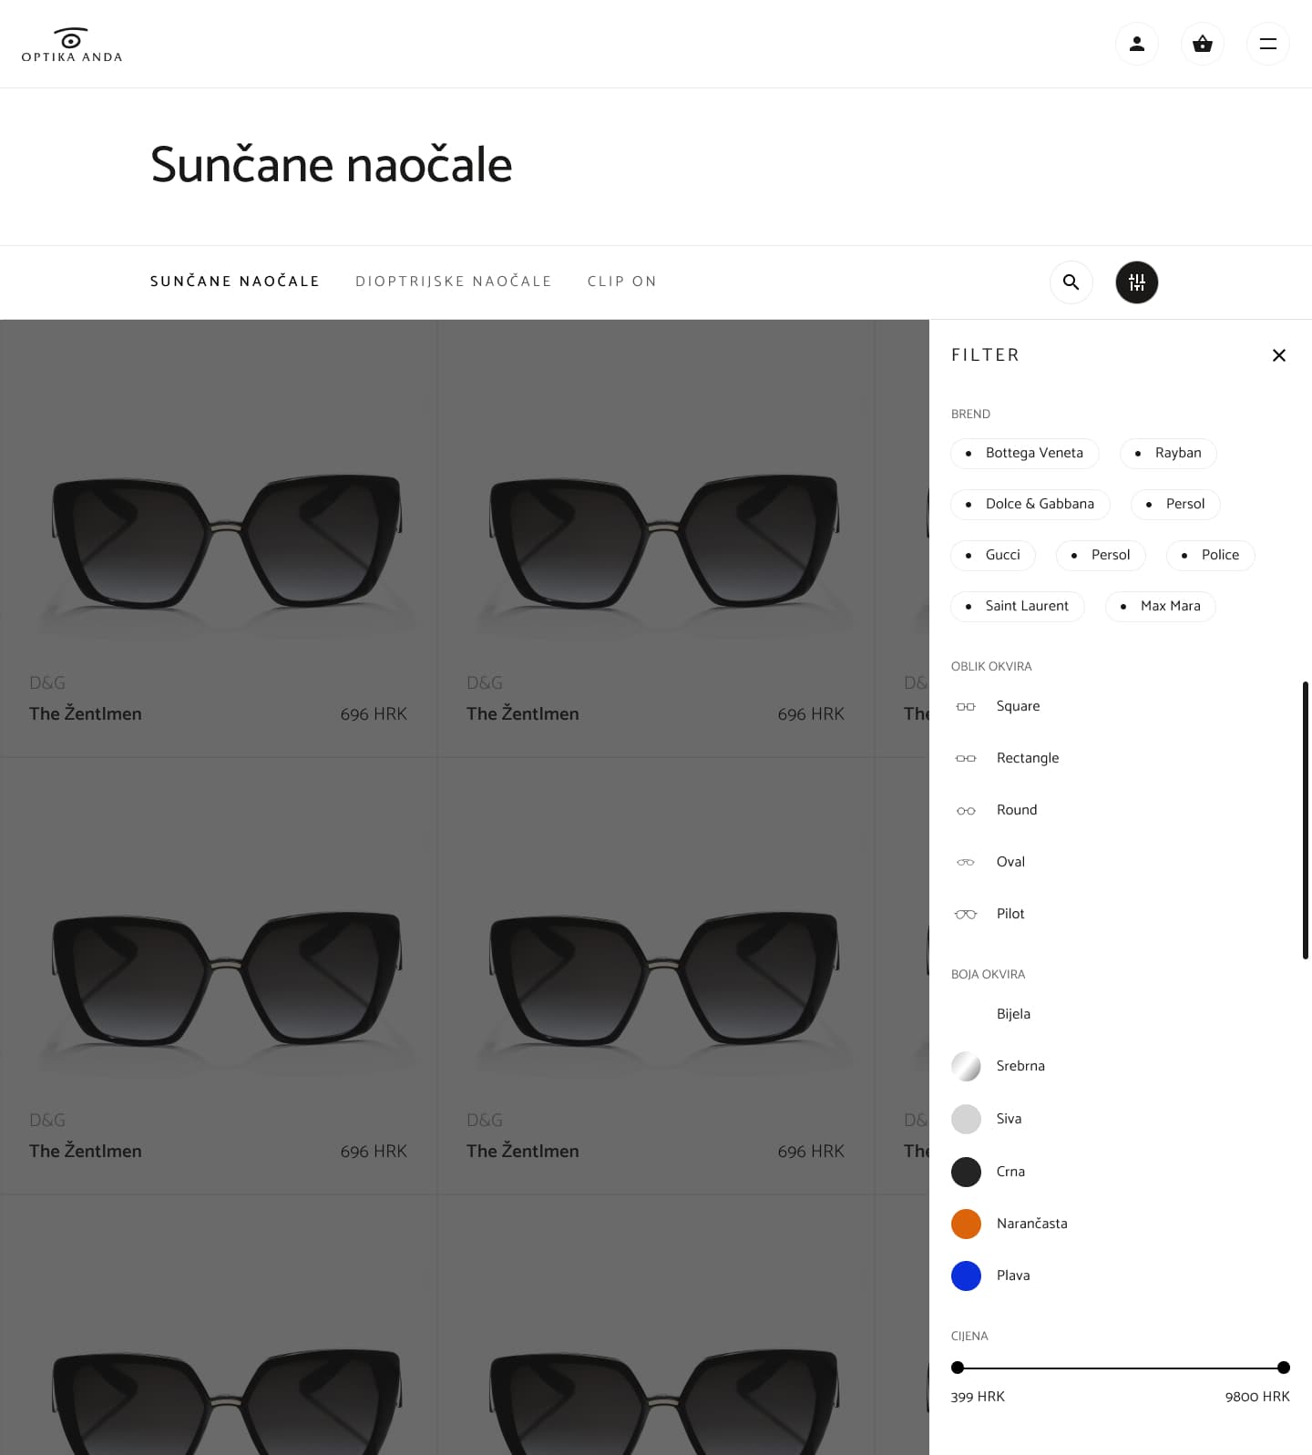Image resolution: width=1312 pixels, height=1455 pixels.
Task: Toggle Gucci brand filter
Action: [993, 556]
